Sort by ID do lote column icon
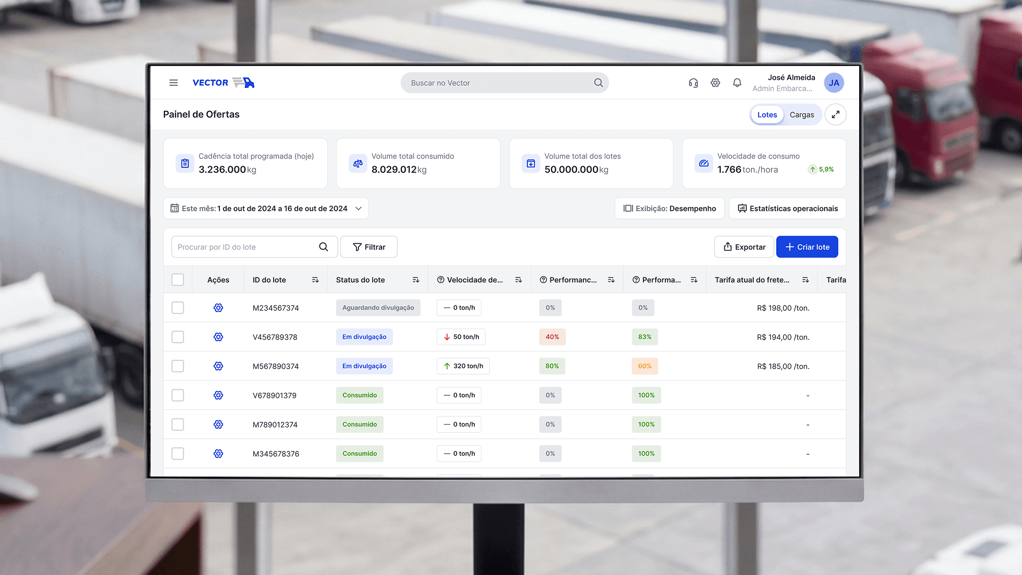Viewport: 1022px width, 575px height. 315,280
